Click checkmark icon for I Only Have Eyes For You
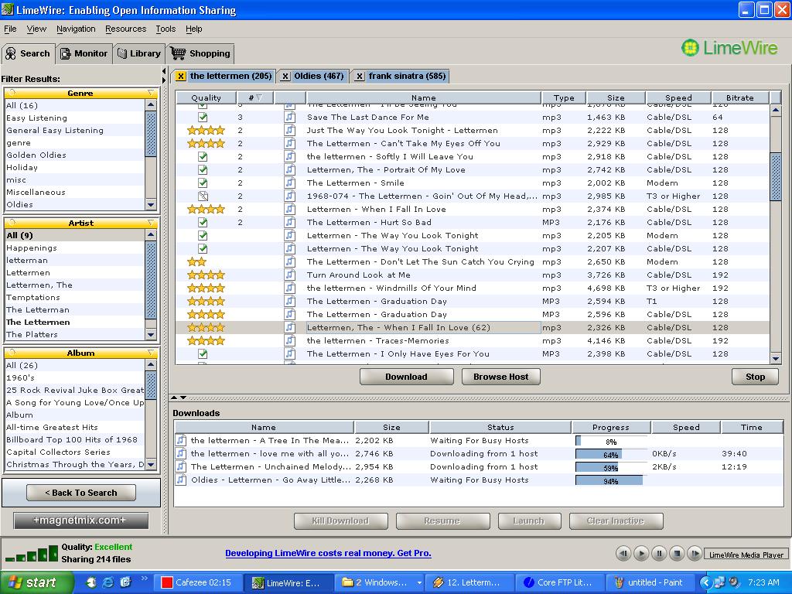Image resolution: width=792 pixels, height=594 pixels. pyautogui.click(x=203, y=353)
